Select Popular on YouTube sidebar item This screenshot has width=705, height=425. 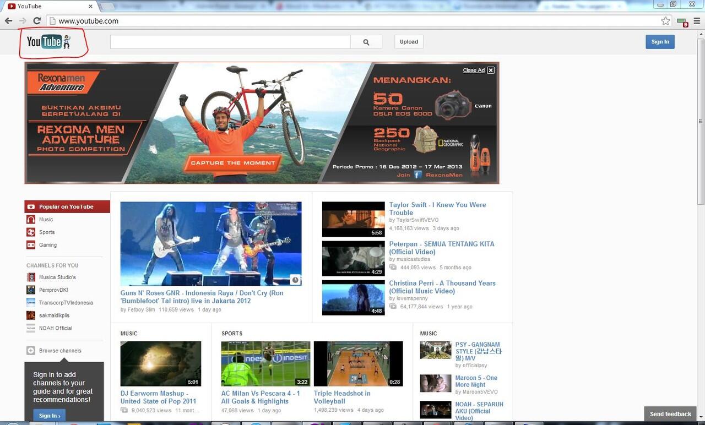click(67, 206)
